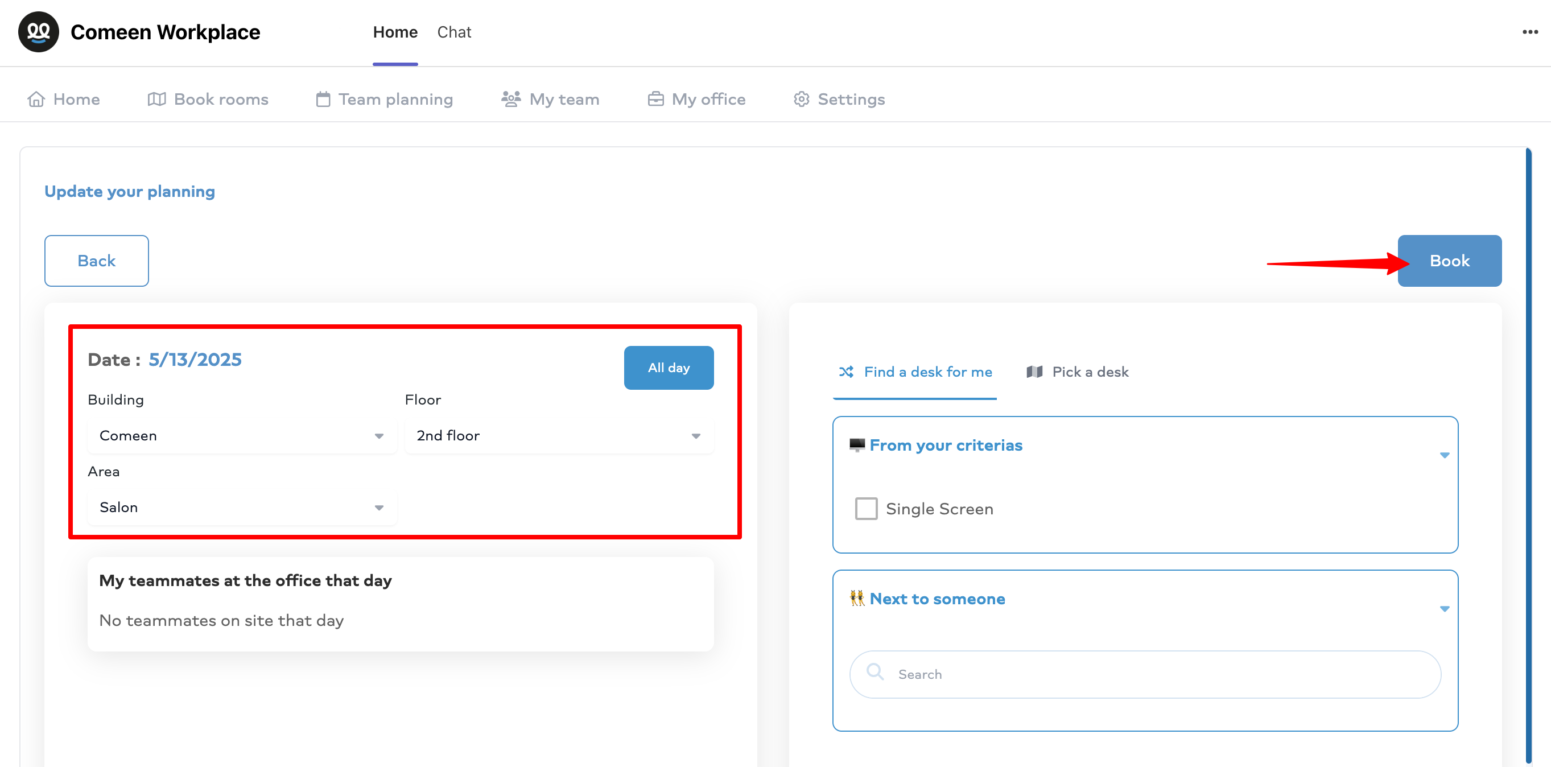The image size is (1551, 767).
Task: Click No teammates on site that day text
Action: tap(221, 621)
